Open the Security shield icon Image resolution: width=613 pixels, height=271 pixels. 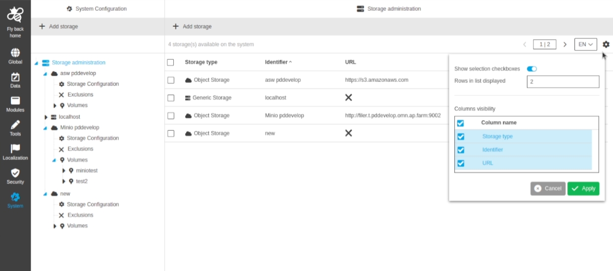[15, 173]
